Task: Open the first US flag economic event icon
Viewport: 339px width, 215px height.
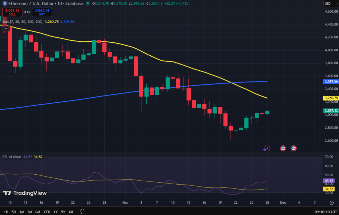Action: point(283,148)
